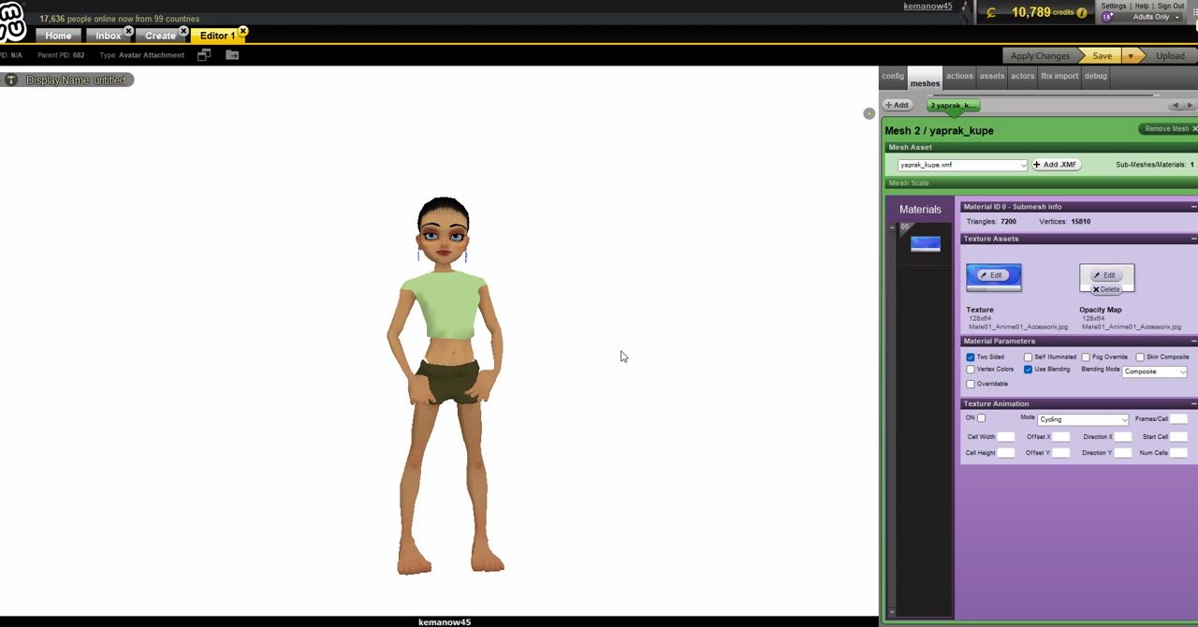The height and width of the screenshot is (627, 1198).
Task: Select material 00 thumbnail in Materials list
Action: 926,244
